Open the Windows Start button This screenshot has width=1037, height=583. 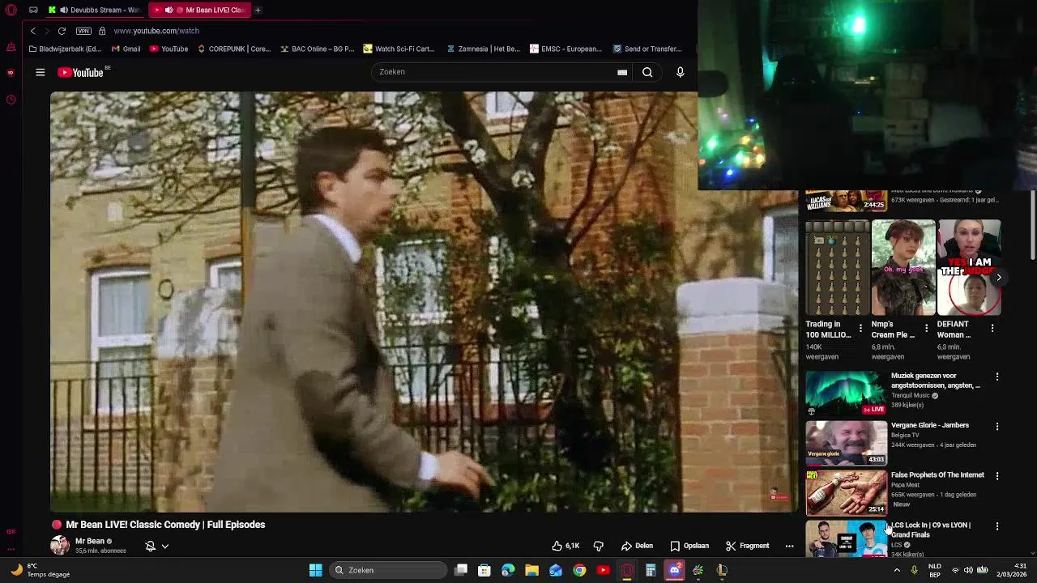click(x=315, y=570)
